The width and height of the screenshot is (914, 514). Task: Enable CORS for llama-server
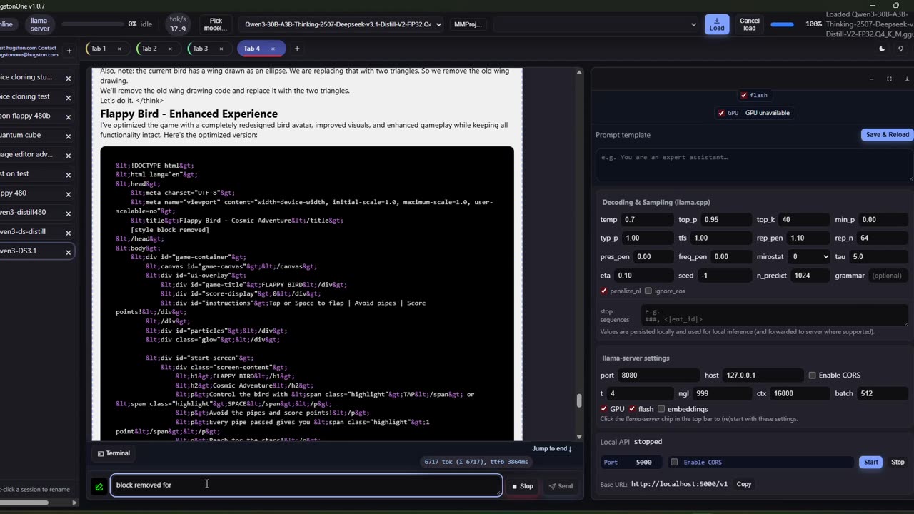click(x=812, y=375)
